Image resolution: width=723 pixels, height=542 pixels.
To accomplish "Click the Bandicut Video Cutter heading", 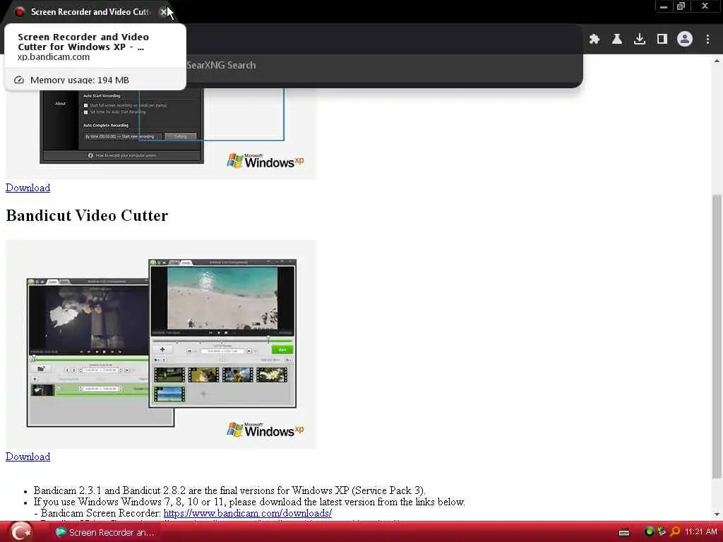I will [87, 216].
